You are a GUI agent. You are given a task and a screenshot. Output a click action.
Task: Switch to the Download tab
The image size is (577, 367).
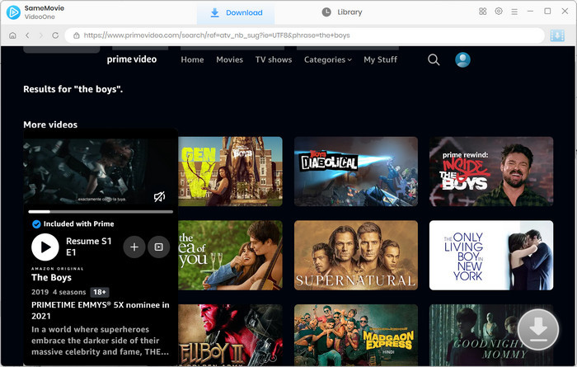pos(236,12)
